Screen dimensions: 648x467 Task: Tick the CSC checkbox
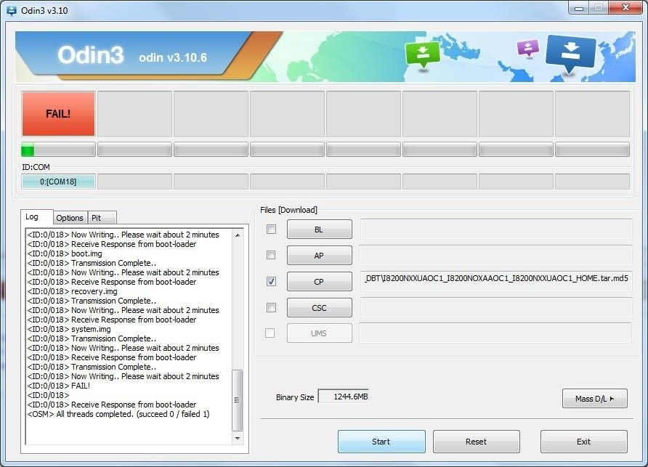coord(271,307)
